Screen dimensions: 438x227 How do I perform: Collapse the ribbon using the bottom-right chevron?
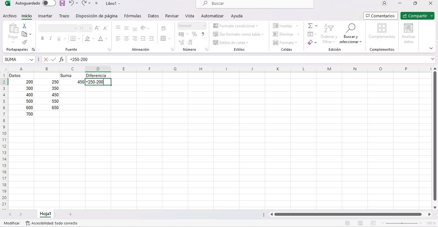pyautogui.click(x=431, y=48)
